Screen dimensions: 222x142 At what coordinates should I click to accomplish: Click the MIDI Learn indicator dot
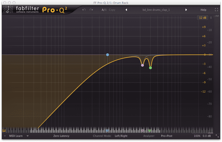click(5, 136)
